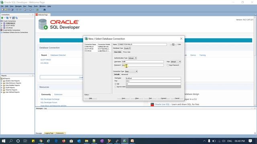Screen dimensions: 257x144
Task: Open Outlook from taskbar
Action: [x=79, y=141]
